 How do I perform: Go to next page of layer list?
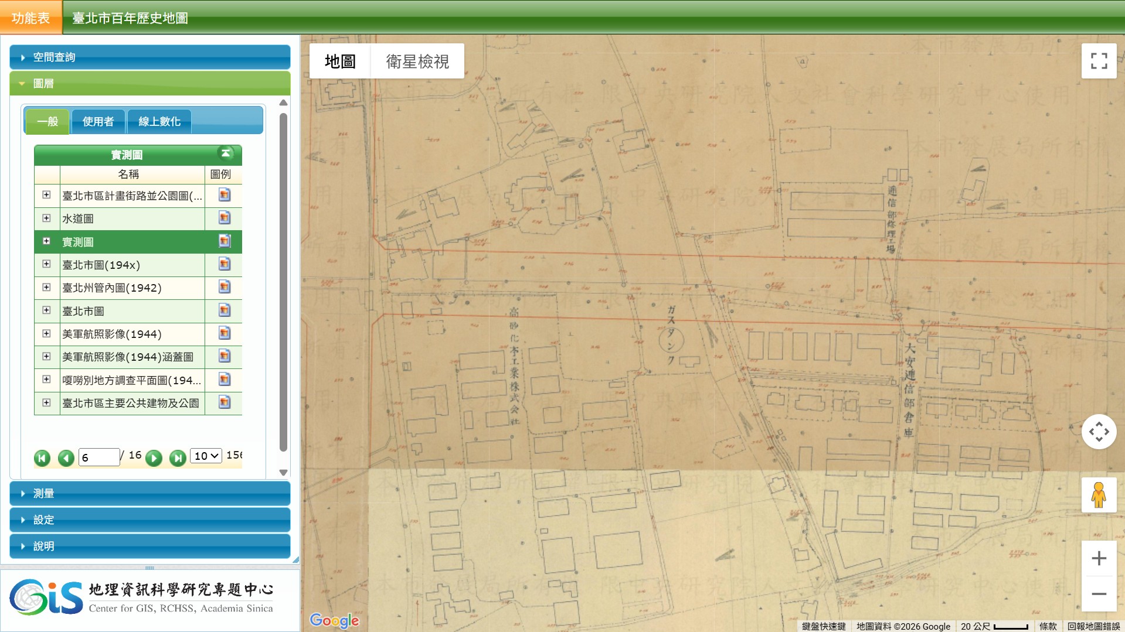point(154,457)
